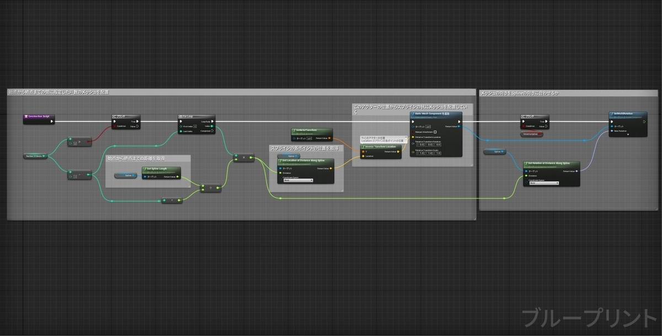Click Get Location node Return Value pin
Screen dimensions: 662x336
[x=331, y=168]
